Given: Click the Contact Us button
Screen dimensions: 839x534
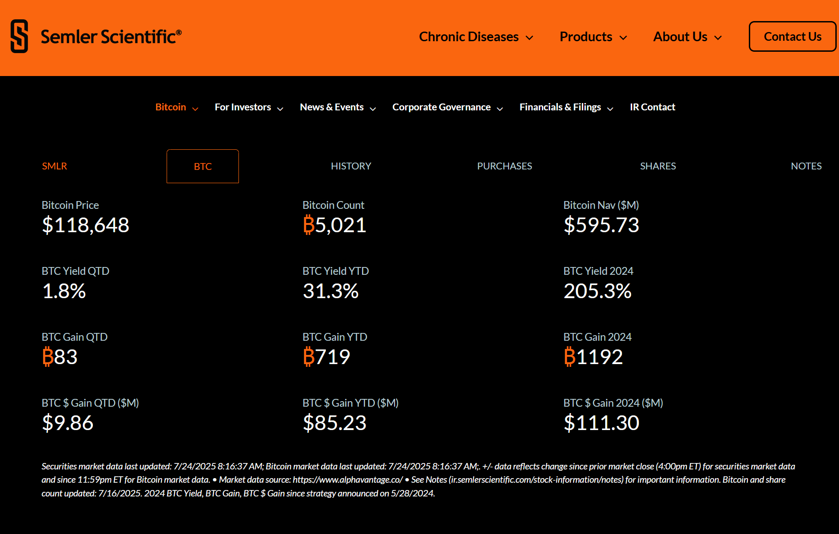Looking at the screenshot, I should [x=792, y=37].
